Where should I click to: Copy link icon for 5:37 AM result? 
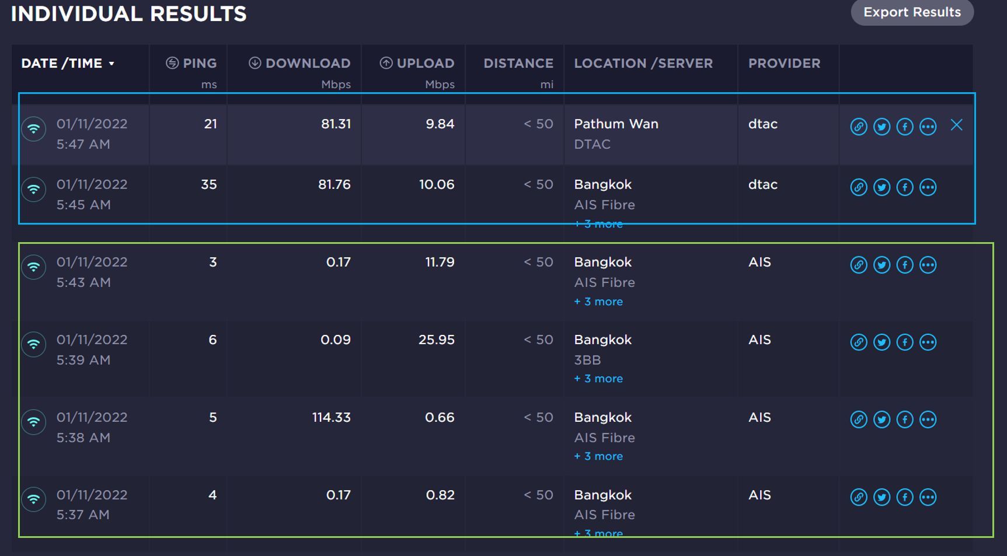[x=858, y=497]
